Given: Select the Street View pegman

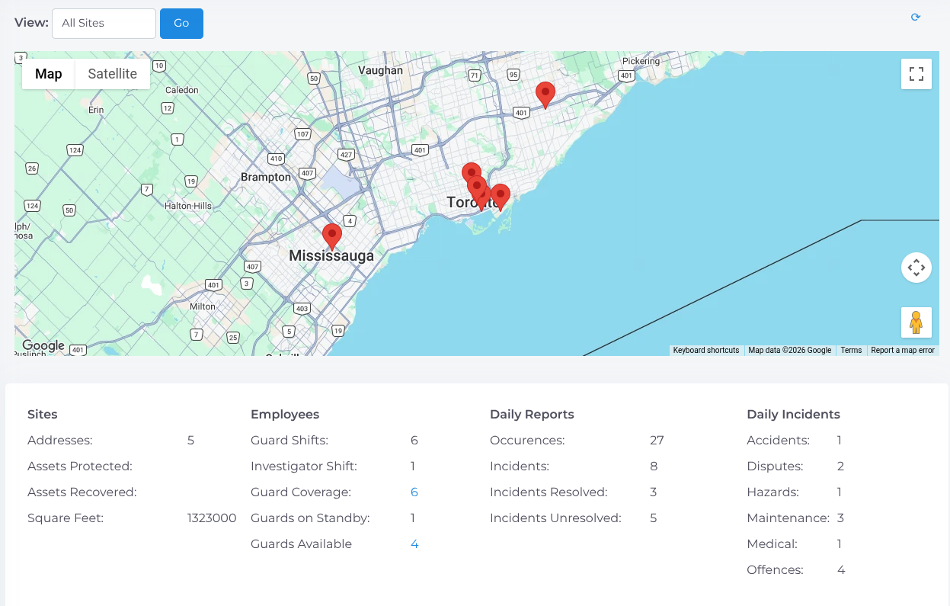Looking at the screenshot, I should click(916, 322).
